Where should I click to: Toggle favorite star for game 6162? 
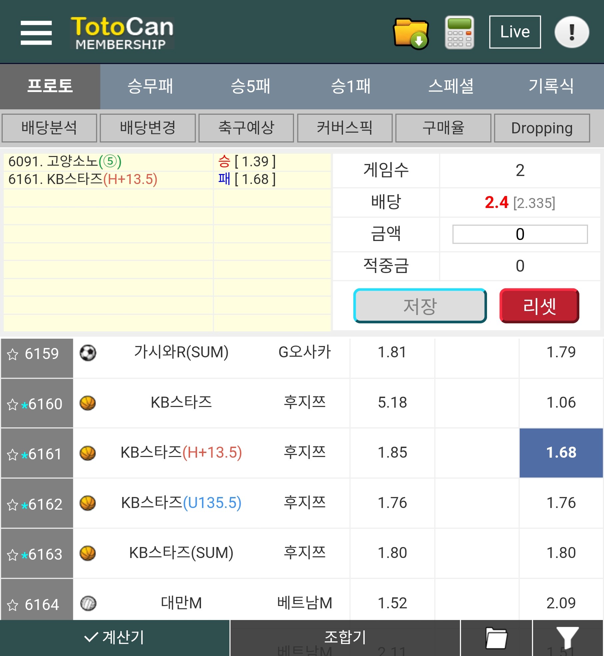coord(12,505)
